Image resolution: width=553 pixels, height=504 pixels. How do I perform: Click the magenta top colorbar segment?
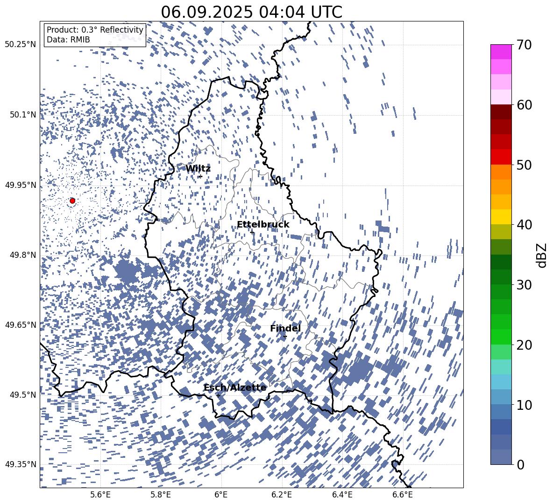coord(501,52)
